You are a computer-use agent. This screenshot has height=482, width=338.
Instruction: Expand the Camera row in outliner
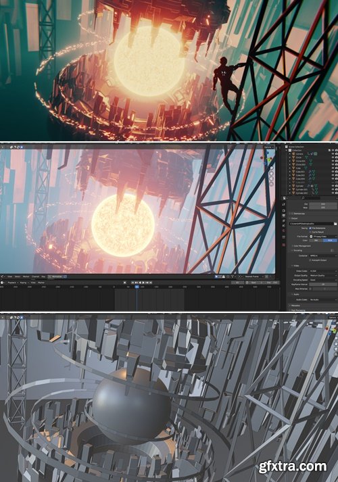tap(290, 153)
